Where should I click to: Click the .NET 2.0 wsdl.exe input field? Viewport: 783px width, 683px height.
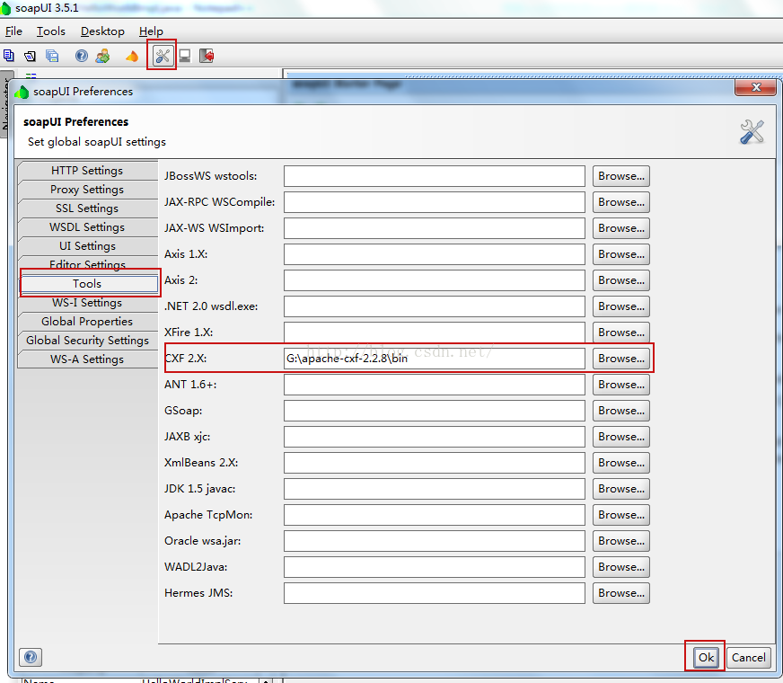coord(435,306)
